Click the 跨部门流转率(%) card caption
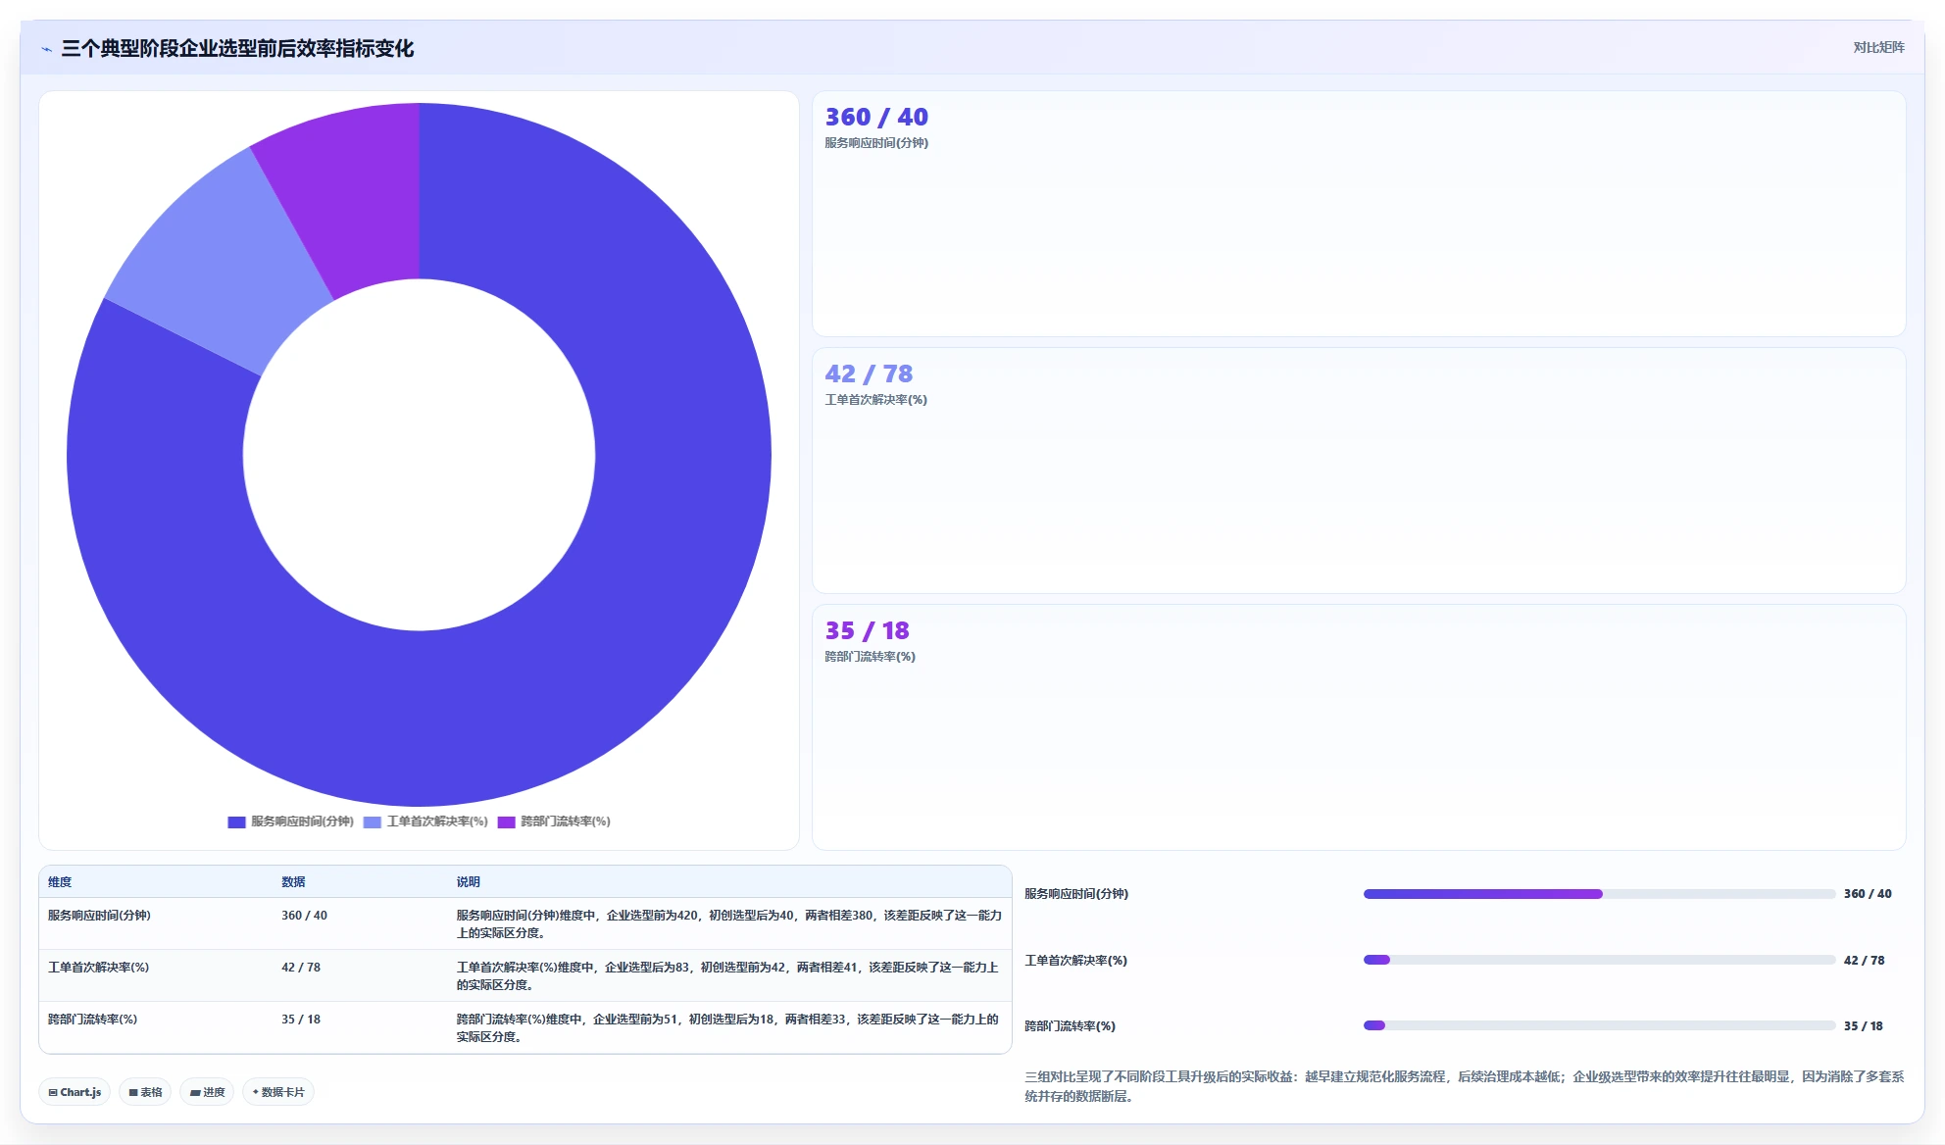Screen dimensions: 1945x1145 click(870, 657)
